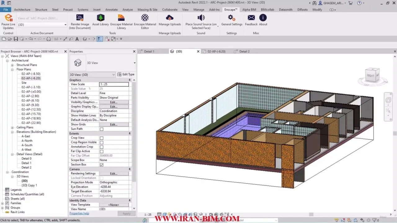Click the View Scale 1 : 25 field
Viewport: 397px width, 223px height.
click(114, 84)
